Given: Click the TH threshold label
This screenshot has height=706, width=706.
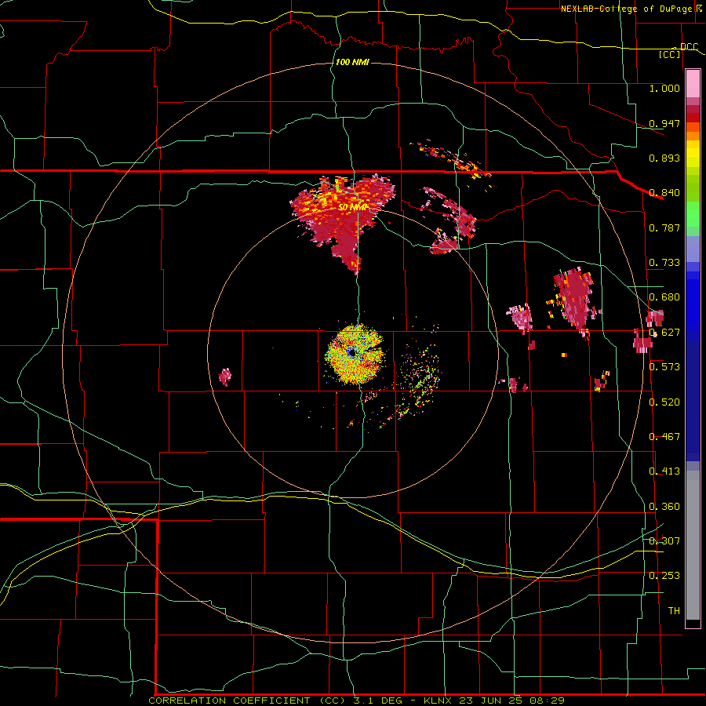Looking at the screenshot, I should (x=674, y=611).
